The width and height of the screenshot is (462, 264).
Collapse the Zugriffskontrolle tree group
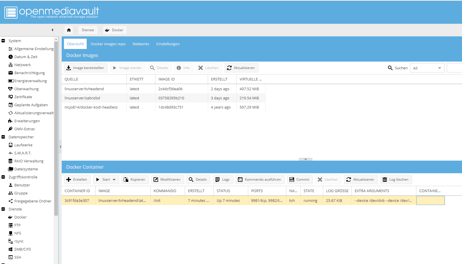tap(3, 177)
